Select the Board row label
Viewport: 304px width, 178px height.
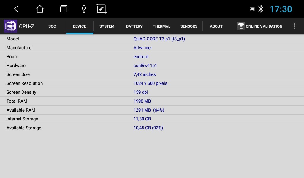12,57
